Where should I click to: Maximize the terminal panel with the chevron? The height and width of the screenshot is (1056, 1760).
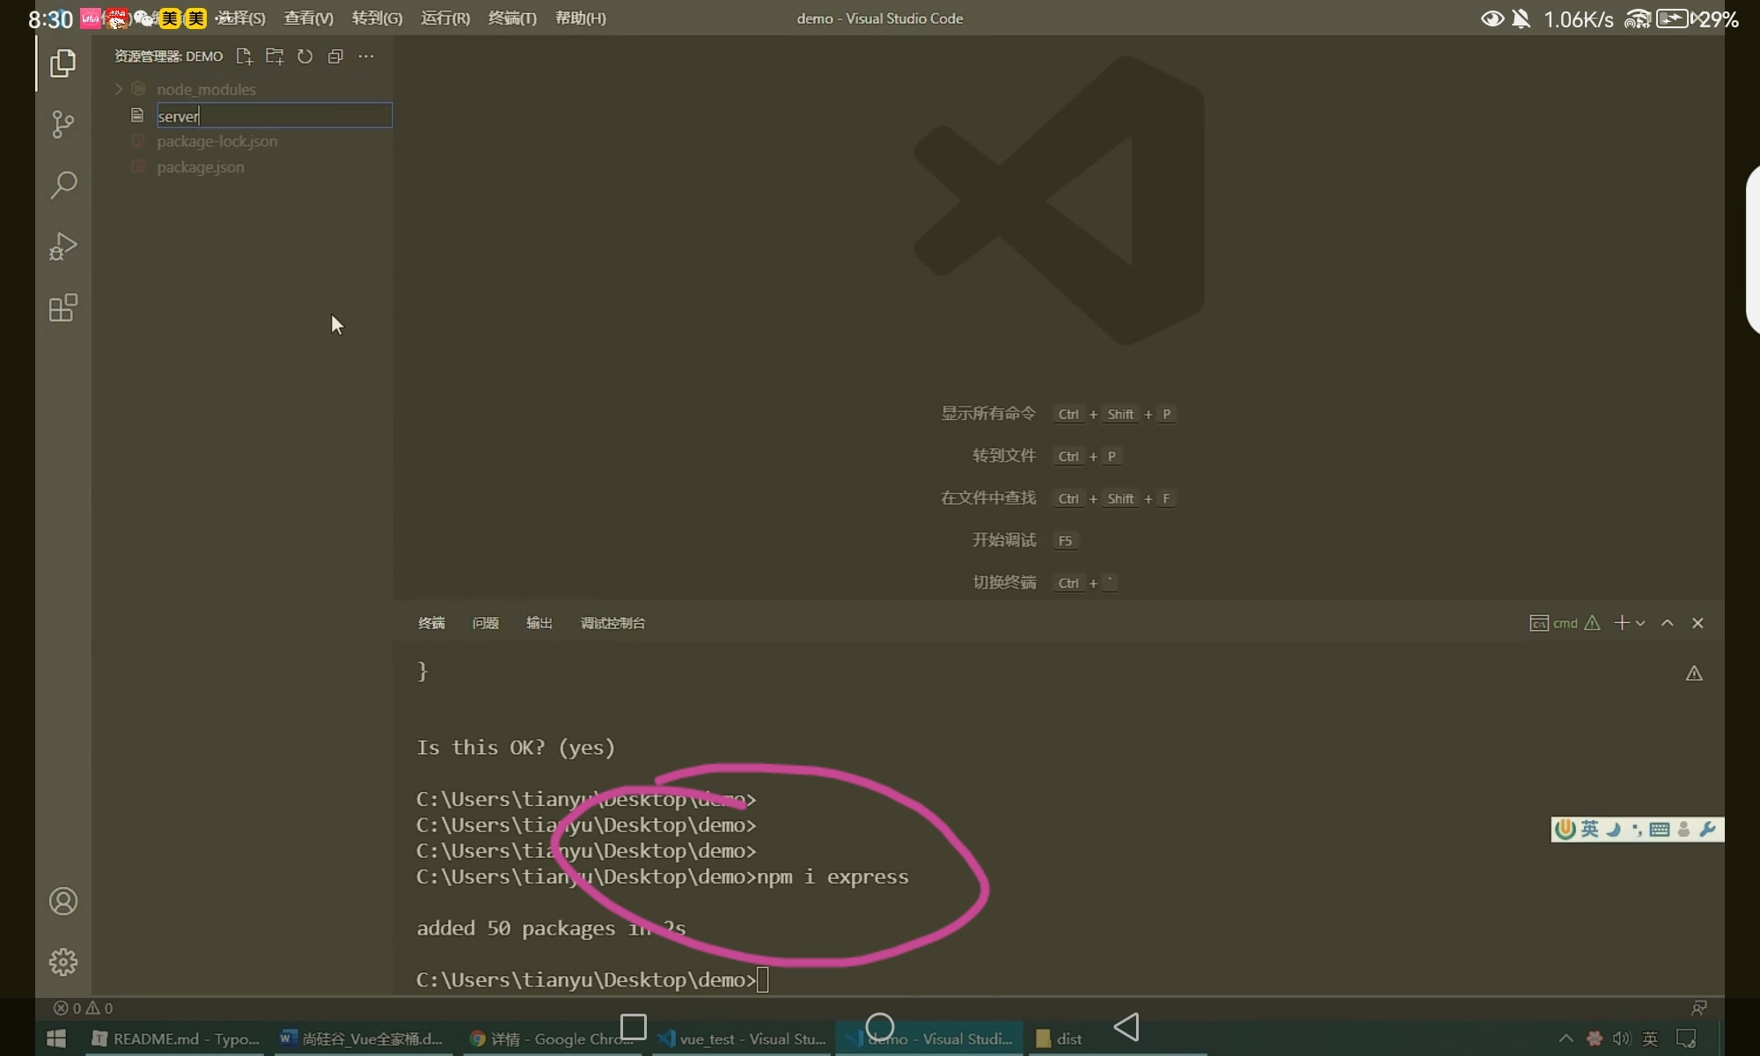click(x=1667, y=623)
